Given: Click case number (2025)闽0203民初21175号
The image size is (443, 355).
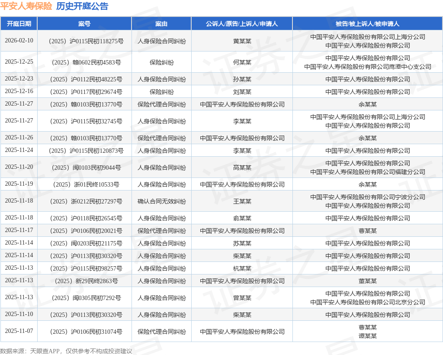Looking at the screenshot, I should click(86, 243).
